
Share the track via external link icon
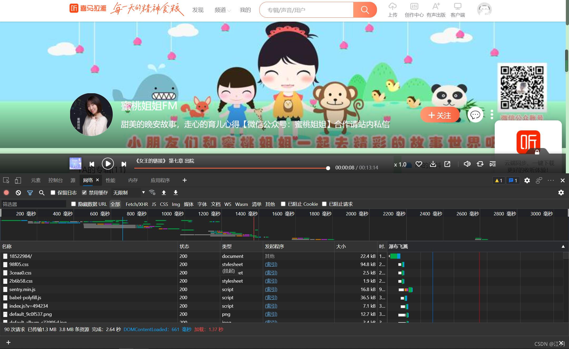coord(447,164)
